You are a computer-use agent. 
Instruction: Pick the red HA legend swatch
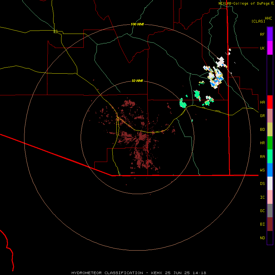[270, 102]
